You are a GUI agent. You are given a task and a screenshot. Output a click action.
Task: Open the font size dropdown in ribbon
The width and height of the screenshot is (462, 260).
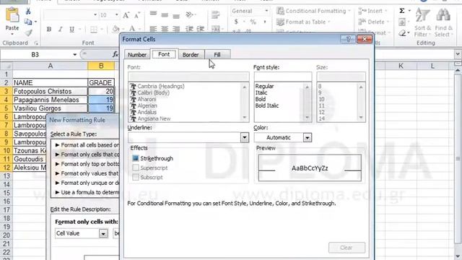117,14
